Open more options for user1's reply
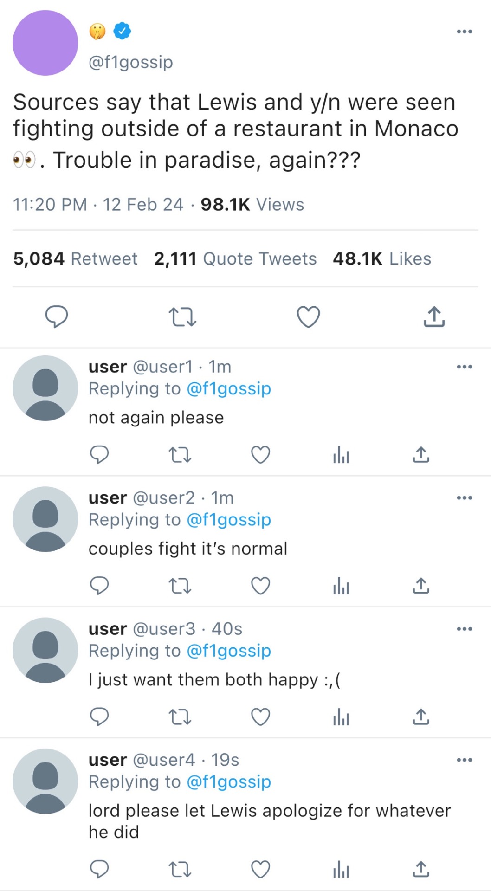491x891 pixels. tap(464, 367)
